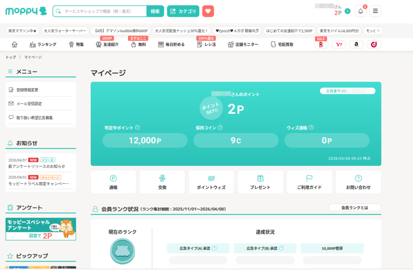Click help icon next to 判定中ポイント
Screen dimensions: 413x270
[x=138, y=127]
